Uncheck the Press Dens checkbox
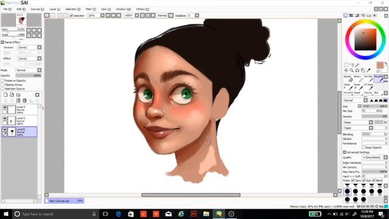 pyautogui.click(x=353, y=180)
